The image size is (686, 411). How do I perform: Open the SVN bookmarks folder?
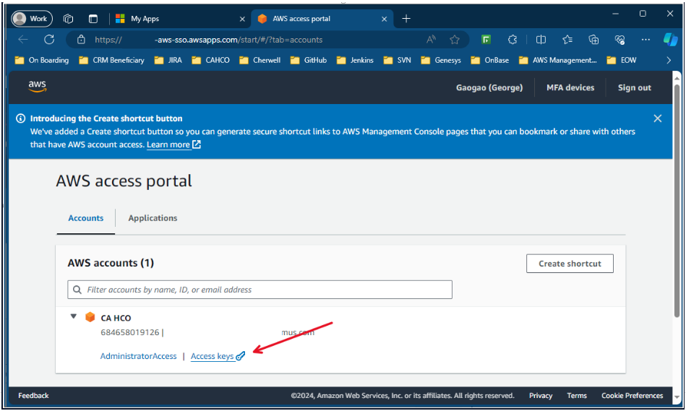(x=398, y=61)
